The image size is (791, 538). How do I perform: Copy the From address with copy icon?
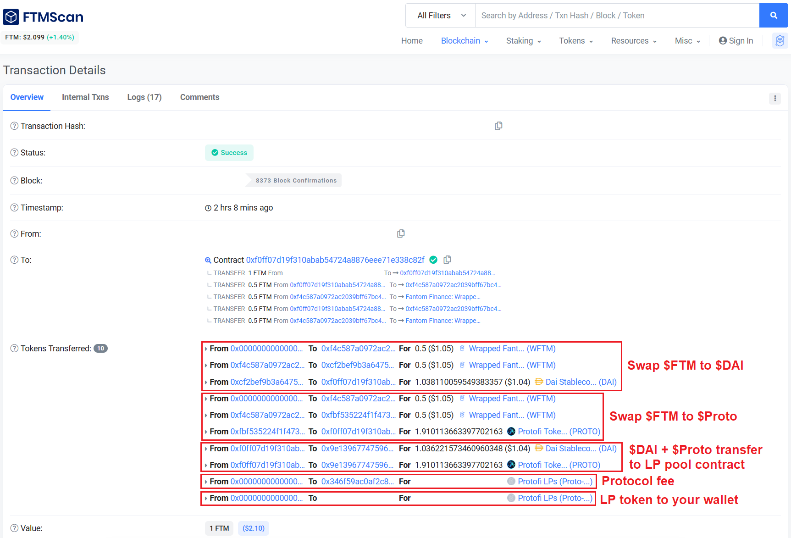point(401,233)
